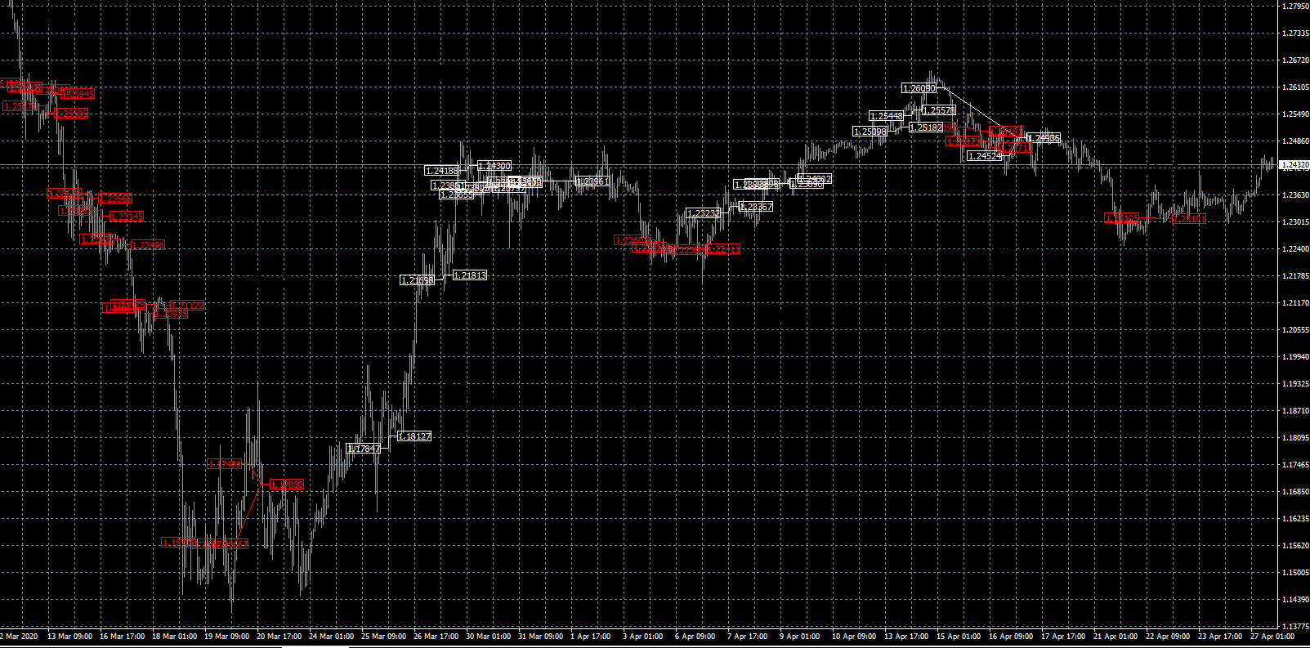
Task: Click the 3 Apr 01:00 time label
Action: click(x=642, y=636)
